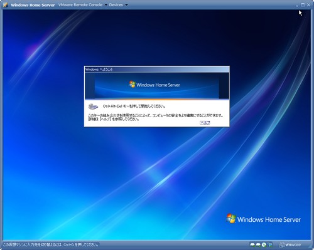Click the keyboard icon beside Ctrl+Alt+Del text
Screen dimensions: 314x250
(93, 107)
